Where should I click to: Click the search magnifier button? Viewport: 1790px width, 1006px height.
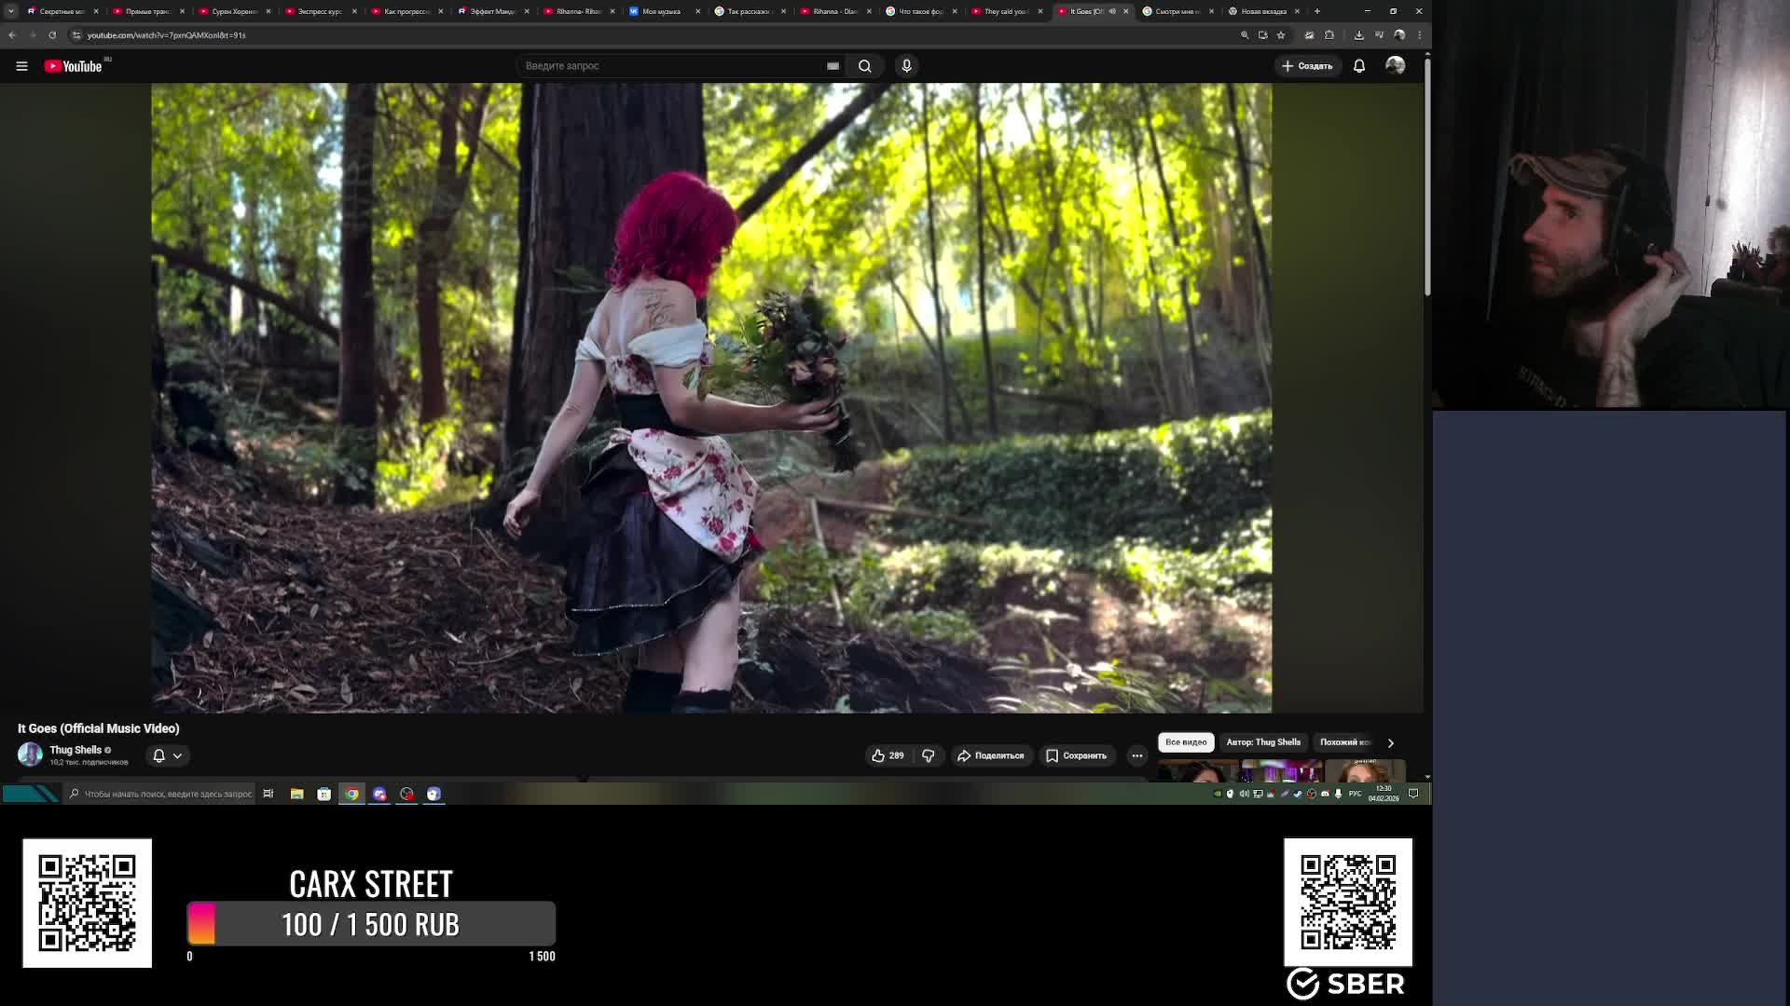point(864,66)
